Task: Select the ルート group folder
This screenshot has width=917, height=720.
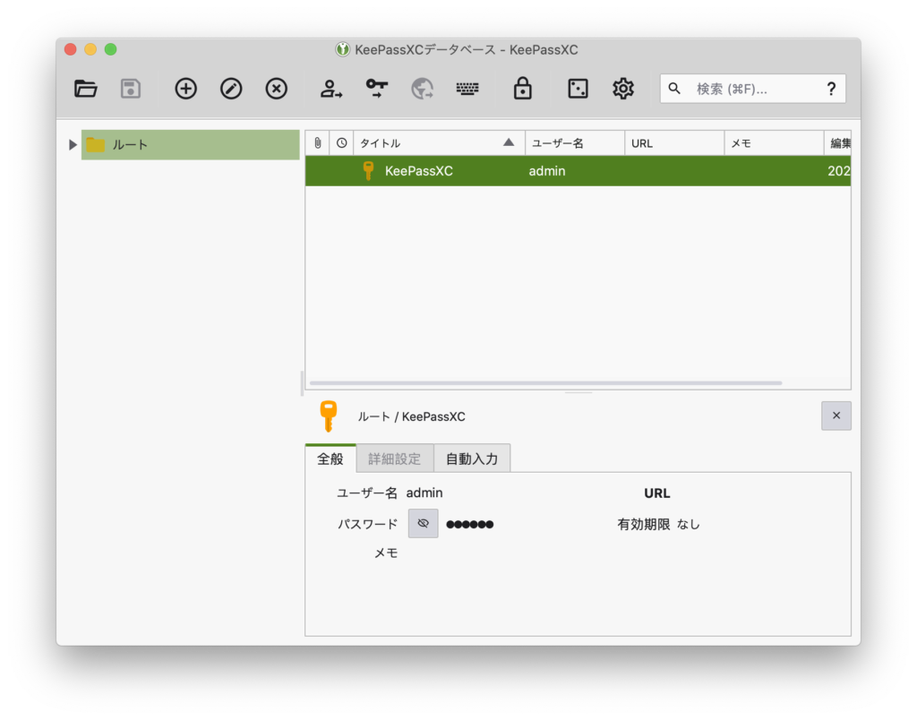Action: click(190, 144)
